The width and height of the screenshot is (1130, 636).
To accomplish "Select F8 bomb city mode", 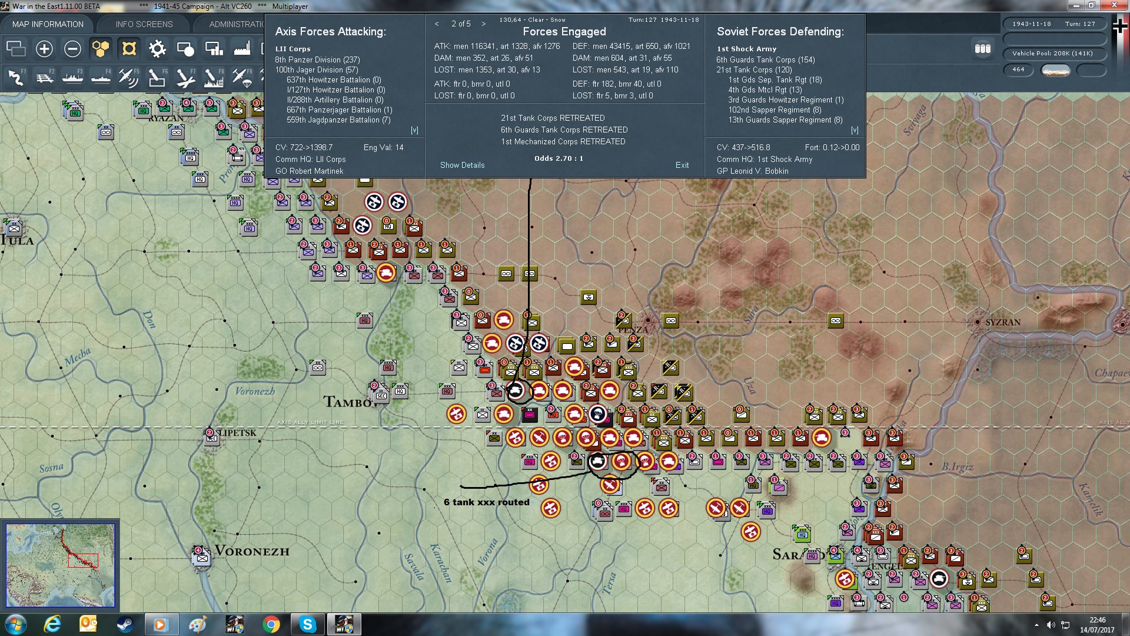I will click(214, 78).
